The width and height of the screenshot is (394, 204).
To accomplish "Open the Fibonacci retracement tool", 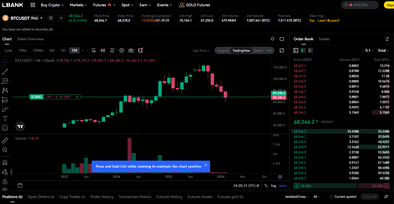I will (x=5, y=81).
